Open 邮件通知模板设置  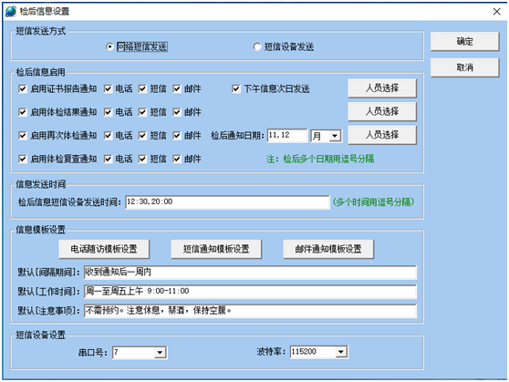tap(328, 249)
